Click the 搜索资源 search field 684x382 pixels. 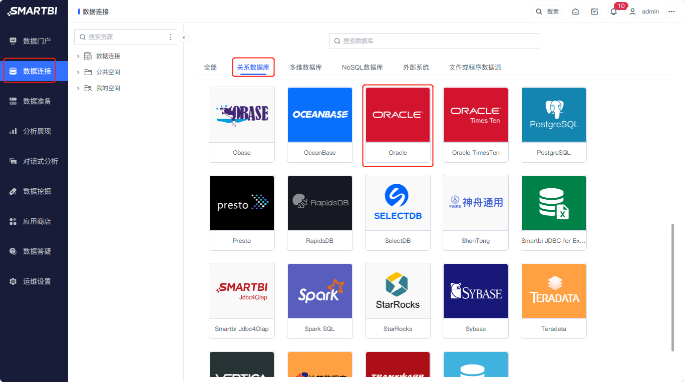(x=125, y=37)
